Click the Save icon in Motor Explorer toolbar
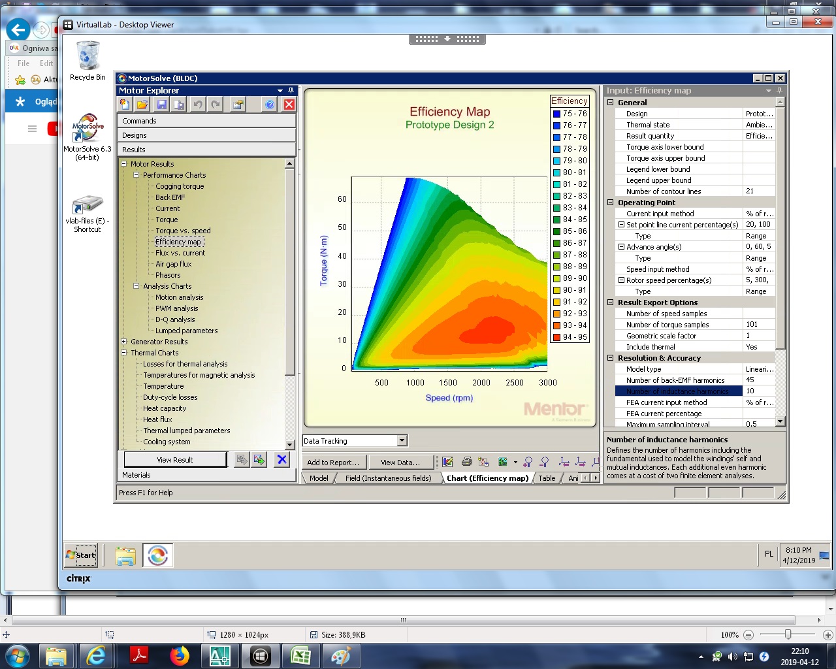 point(161,105)
